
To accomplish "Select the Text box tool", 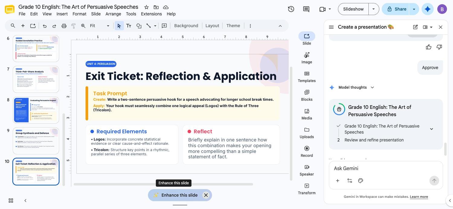I will pos(129,26).
